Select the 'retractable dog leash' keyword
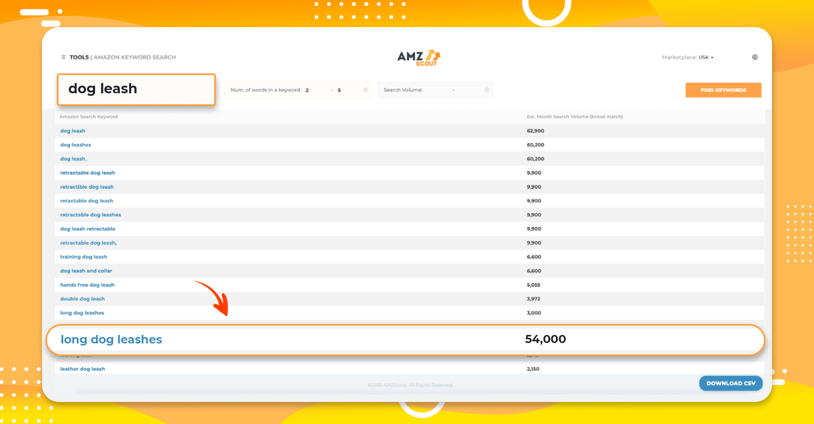814x424 pixels. 87,173
